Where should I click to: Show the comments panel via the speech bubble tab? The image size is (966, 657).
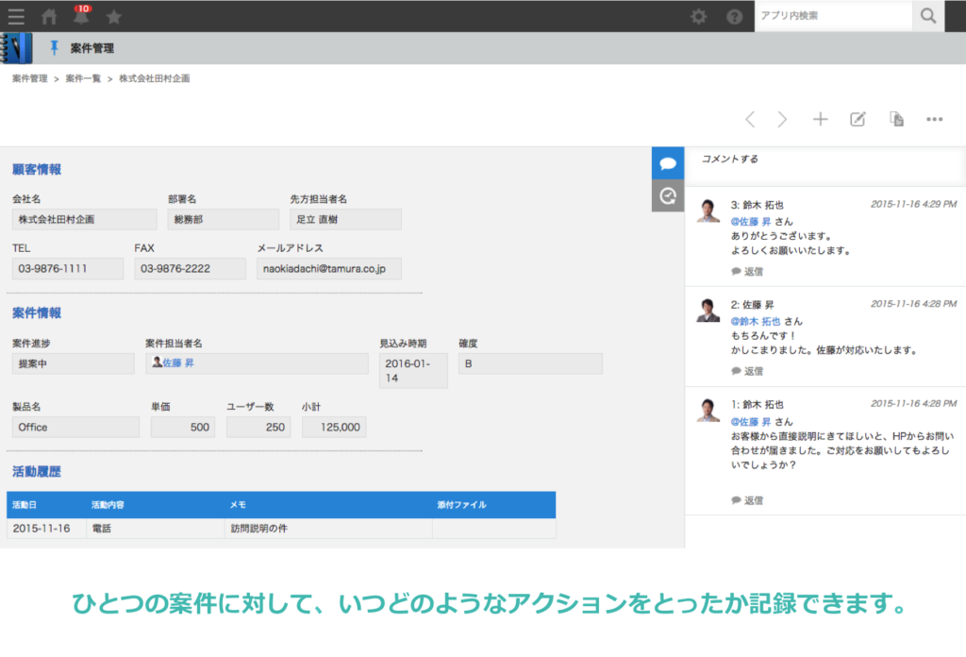click(x=668, y=162)
